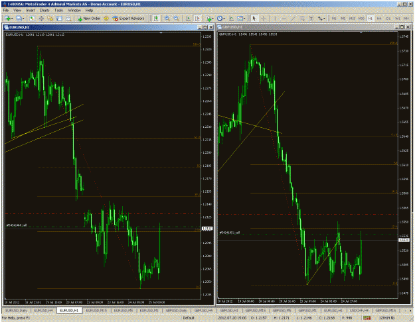This screenshot has height=322, width=415.
Task: Switch to the GBPUSD,Daily chart tab
Action: [x=176, y=310]
